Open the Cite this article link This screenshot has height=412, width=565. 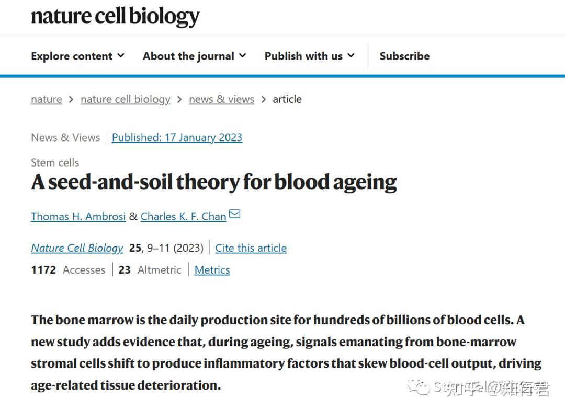[x=251, y=248]
